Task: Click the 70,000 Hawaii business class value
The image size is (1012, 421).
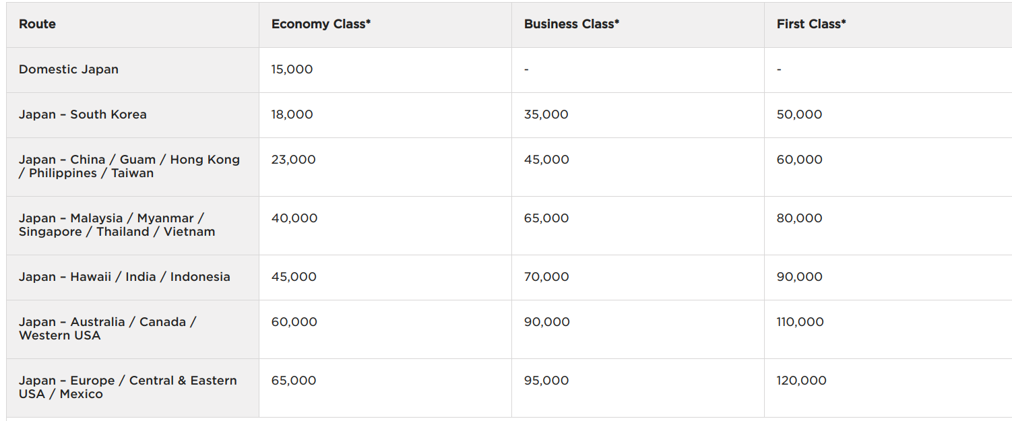Action: point(546,277)
